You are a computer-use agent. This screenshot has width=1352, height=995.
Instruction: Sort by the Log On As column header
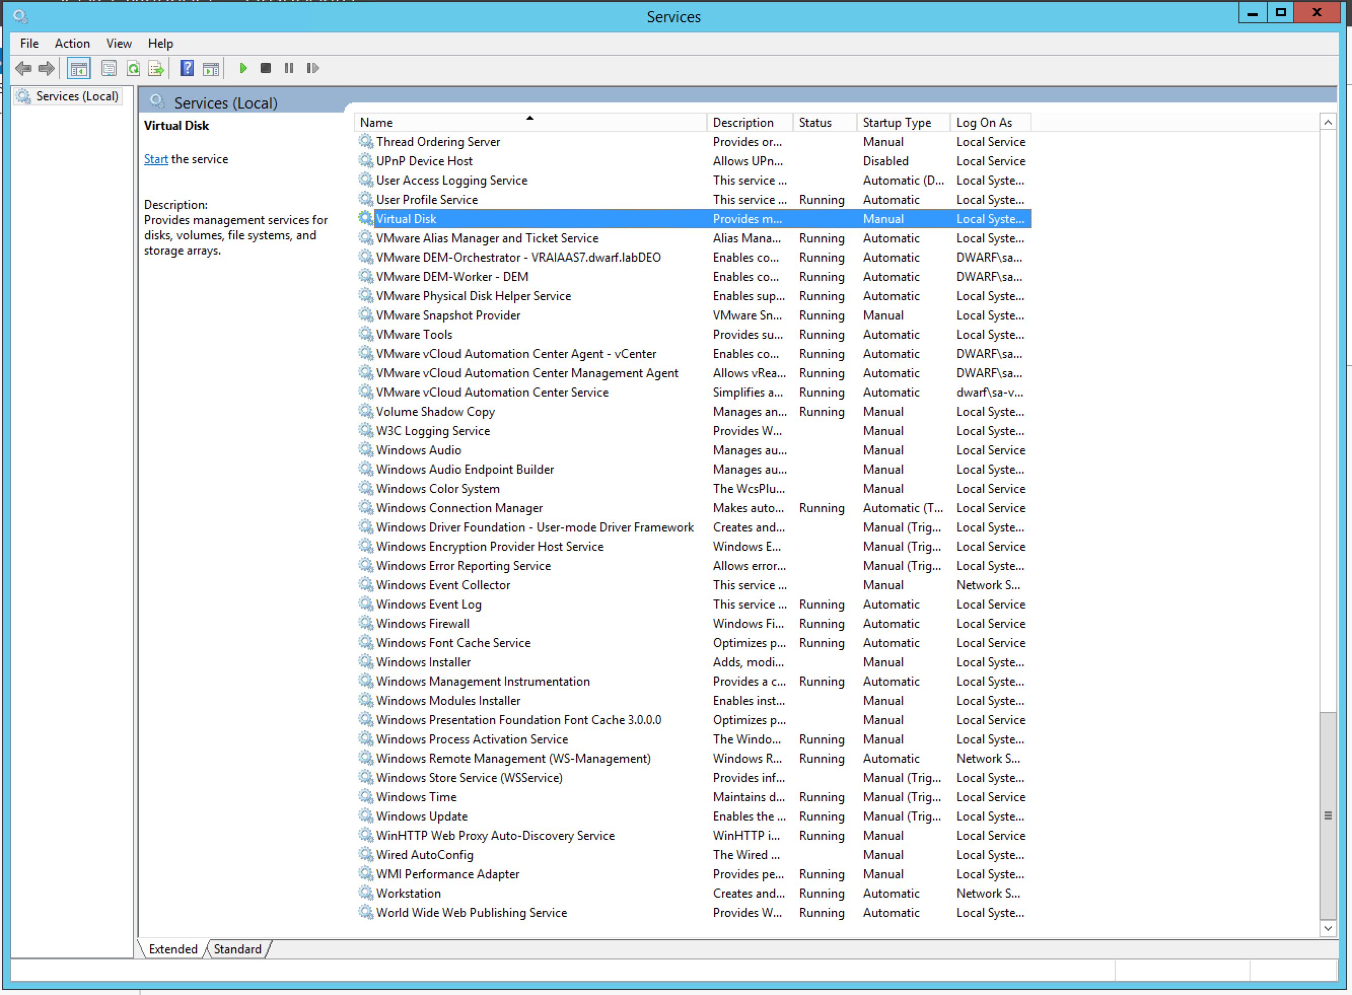(990, 122)
